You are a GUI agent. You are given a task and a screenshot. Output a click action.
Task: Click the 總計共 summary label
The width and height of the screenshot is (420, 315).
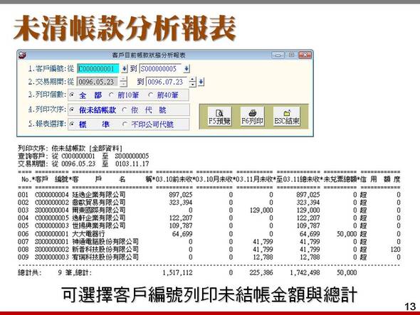pos(30,273)
